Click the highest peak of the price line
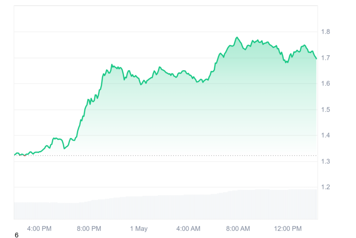Image resolution: width=356 pixels, height=238 pixels. 237,37
